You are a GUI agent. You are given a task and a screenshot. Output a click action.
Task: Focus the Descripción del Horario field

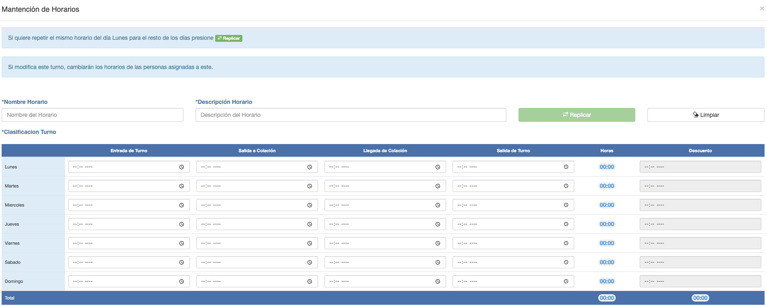click(x=351, y=115)
